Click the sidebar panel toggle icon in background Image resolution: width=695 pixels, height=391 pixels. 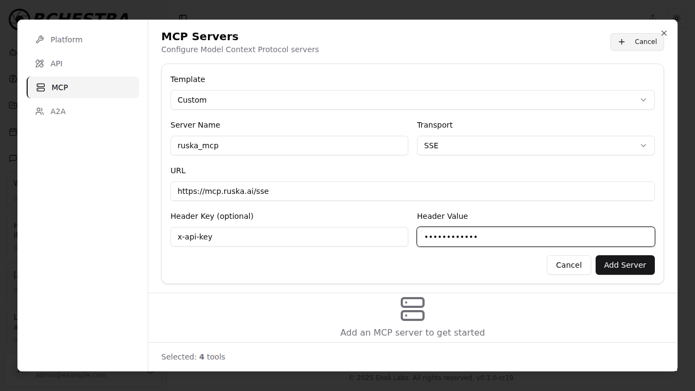(x=183, y=18)
